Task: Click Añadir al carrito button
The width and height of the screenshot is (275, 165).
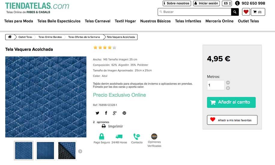Action: pyautogui.click(x=231, y=102)
